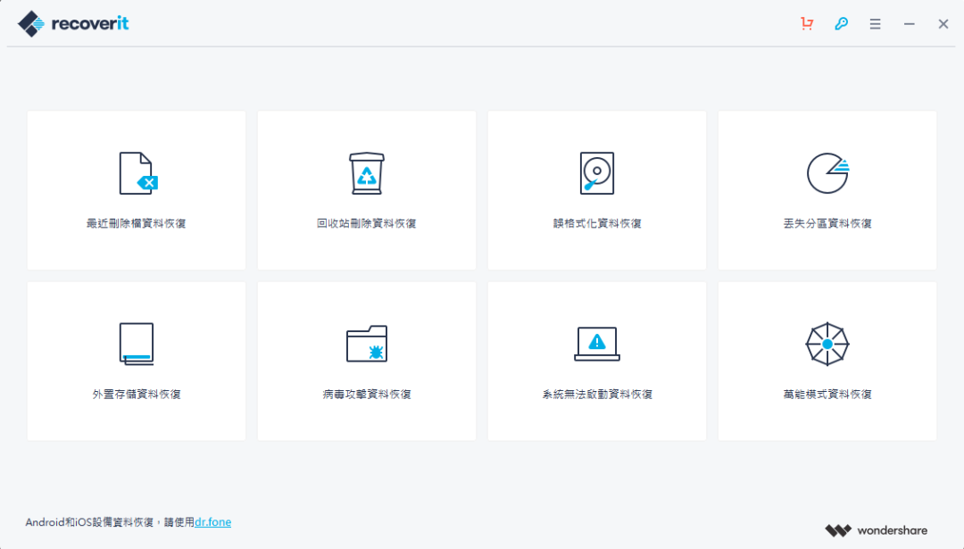Select 最近刪除檔資料恢復 label
This screenshot has width=964, height=549.
[x=137, y=223]
